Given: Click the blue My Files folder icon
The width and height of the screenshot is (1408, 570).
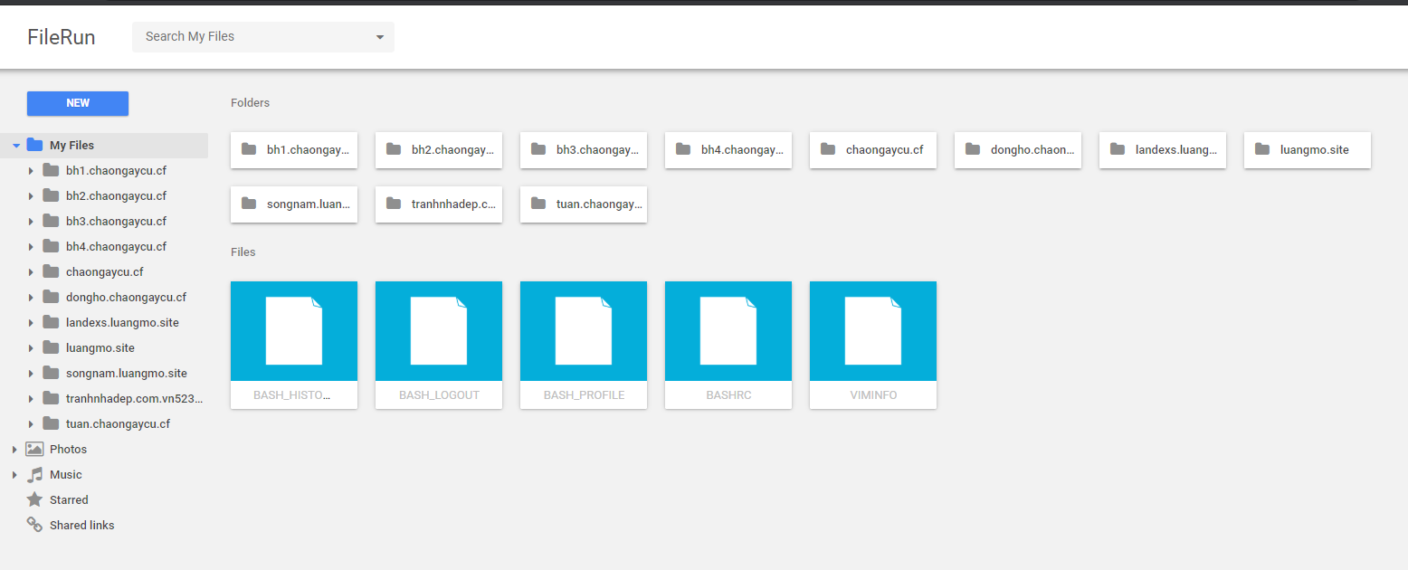Looking at the screenshot, I should pyautogui.click(x=34, y=145).
